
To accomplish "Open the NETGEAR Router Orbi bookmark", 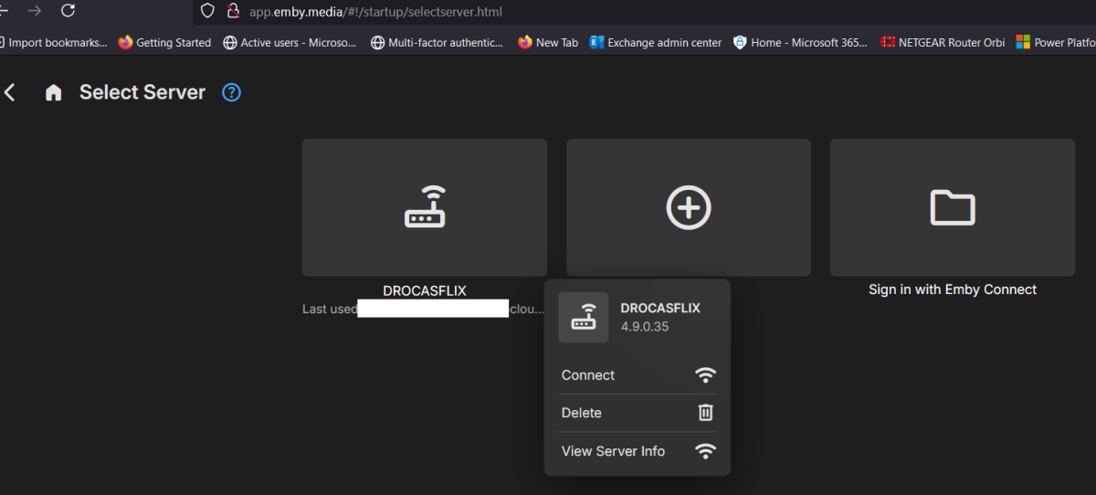I will [x=943, y=42].
